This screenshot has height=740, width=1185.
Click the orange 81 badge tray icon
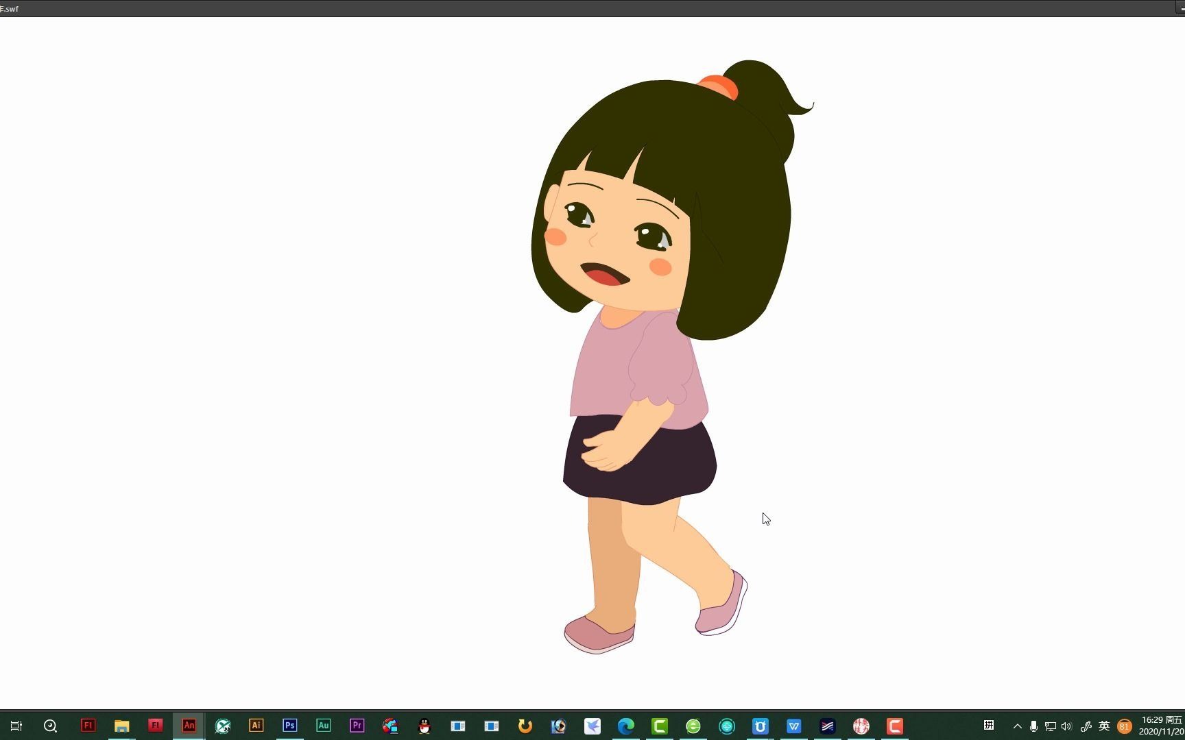click(1125, 726)
